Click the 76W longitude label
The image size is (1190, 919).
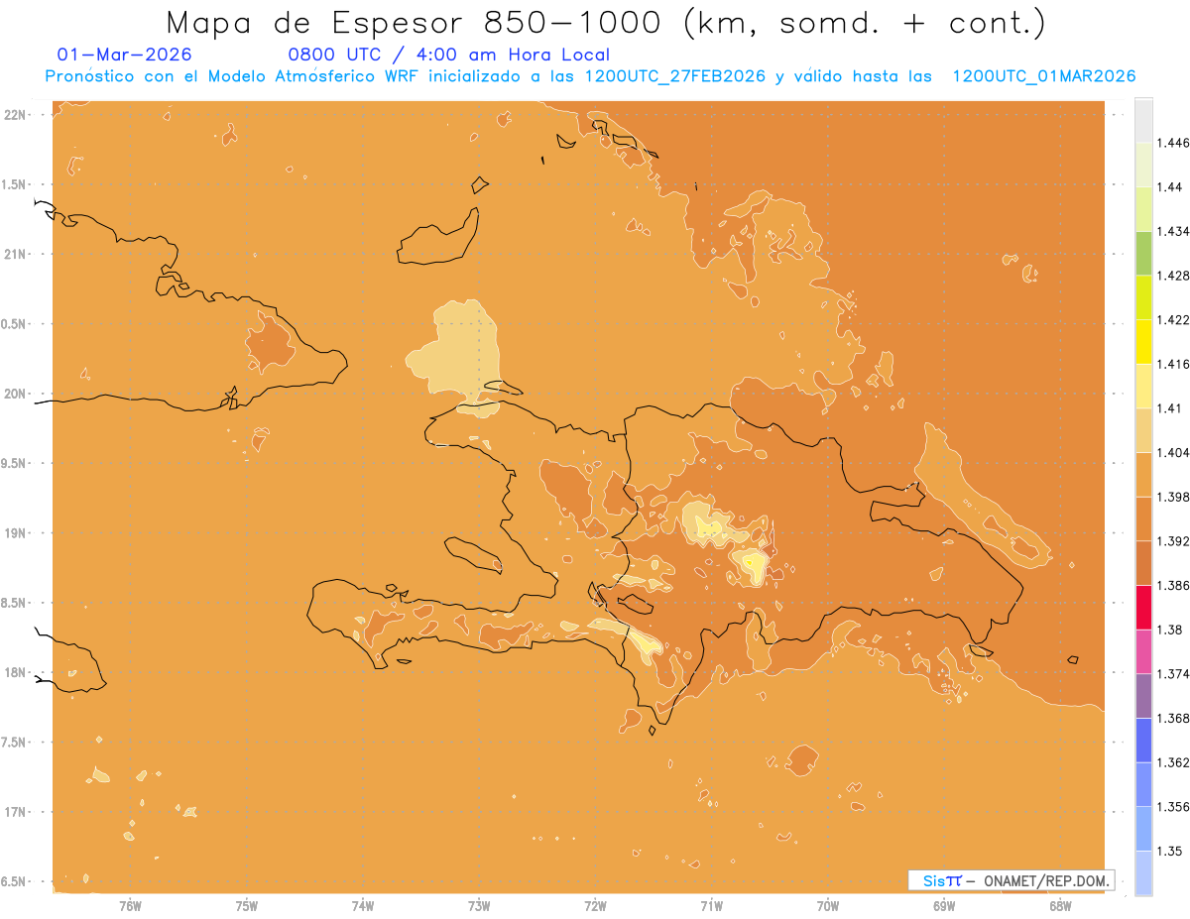131,906
